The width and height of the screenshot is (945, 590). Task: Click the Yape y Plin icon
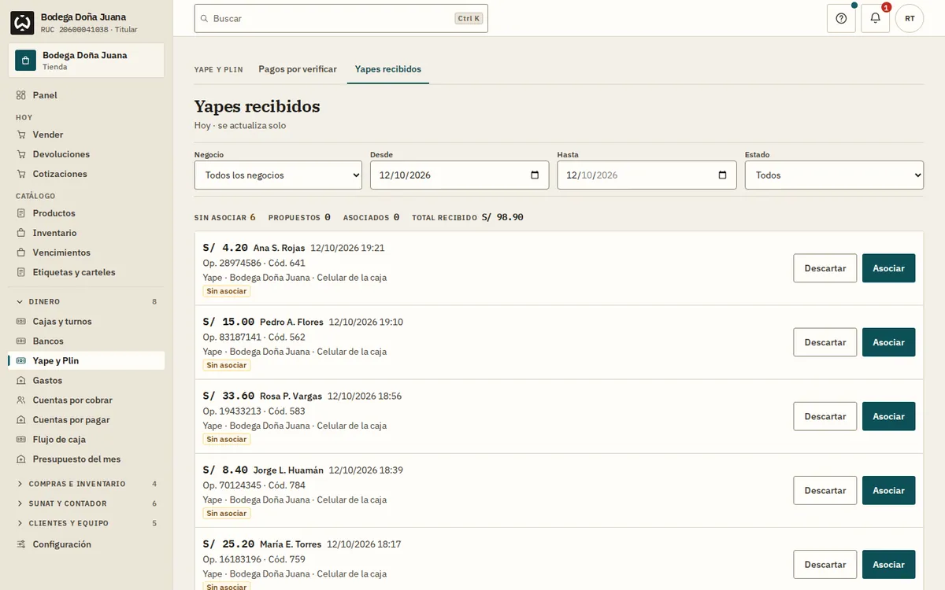pos(21,361)
